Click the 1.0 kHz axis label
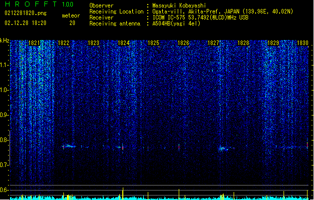This screenshot has height=200, width=314. coord(4,90)
